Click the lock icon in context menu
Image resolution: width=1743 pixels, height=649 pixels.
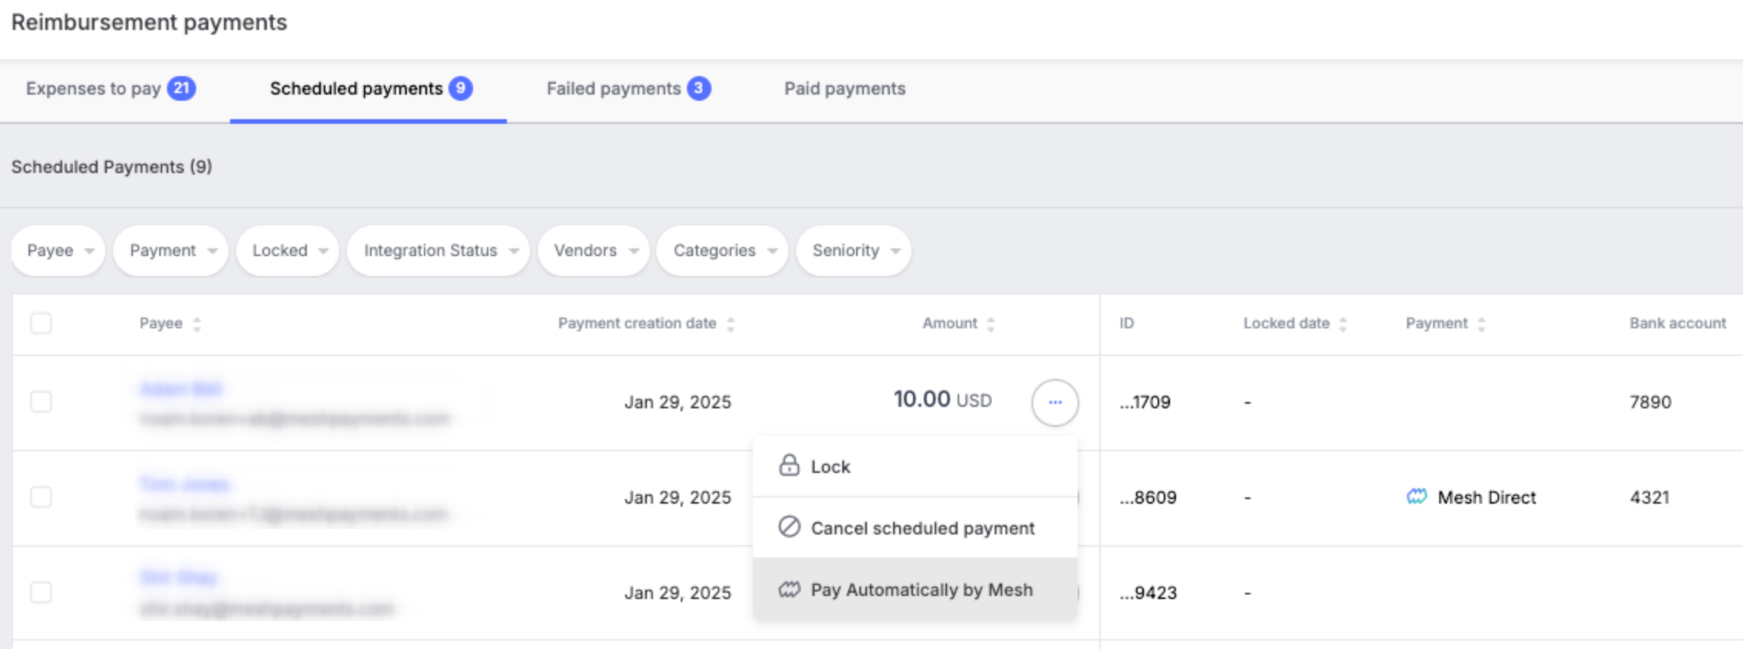pyautogui.click(x=789, y=465)
